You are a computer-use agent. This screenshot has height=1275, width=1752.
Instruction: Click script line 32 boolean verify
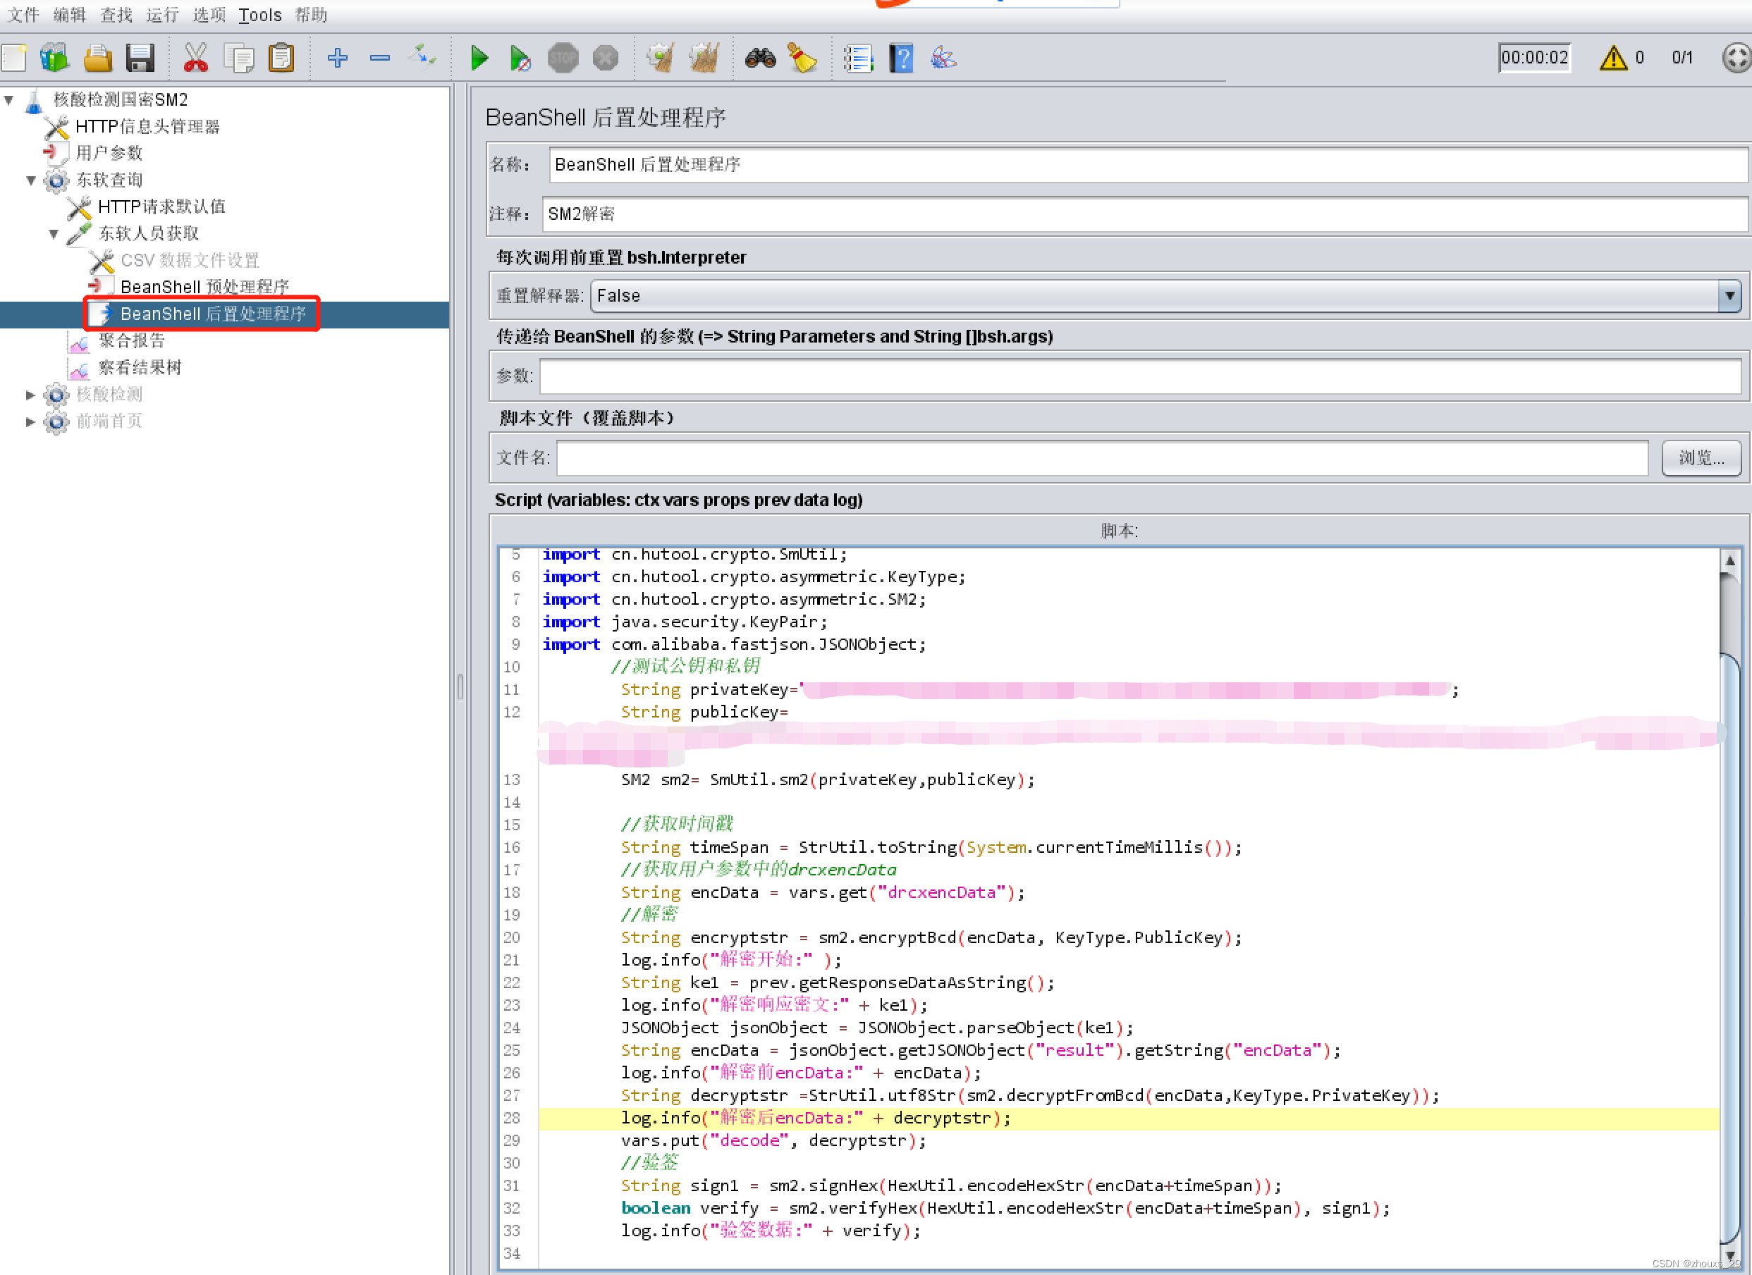(1005, 1209)
